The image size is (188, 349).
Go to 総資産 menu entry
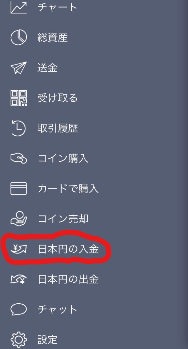click(x=52, y=37)
